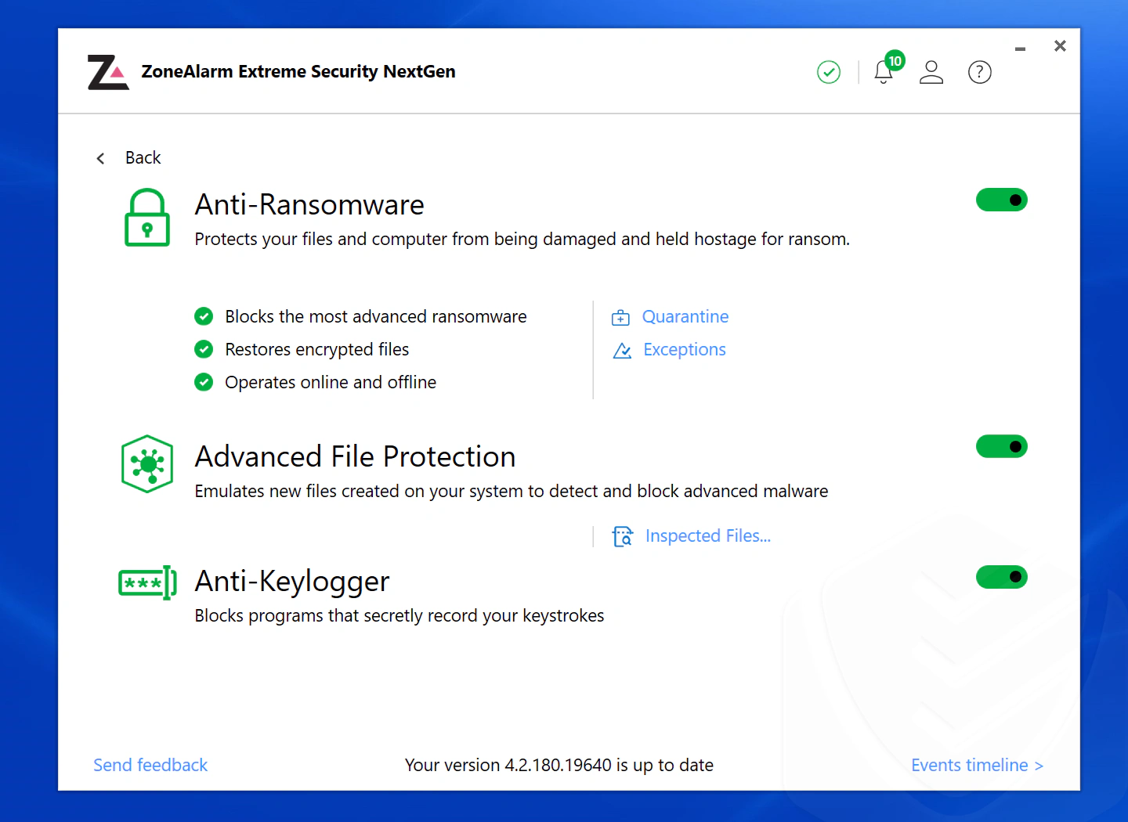Screen dimensions: 1128x822
Task: Click the Anti-Keylogger heading
Action: (292, 582)
